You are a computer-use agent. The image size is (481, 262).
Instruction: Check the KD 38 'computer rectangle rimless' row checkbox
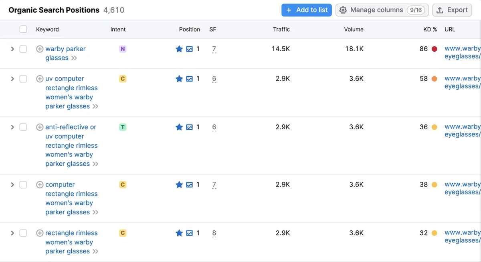pyautogui.click(x=23, y=185)
